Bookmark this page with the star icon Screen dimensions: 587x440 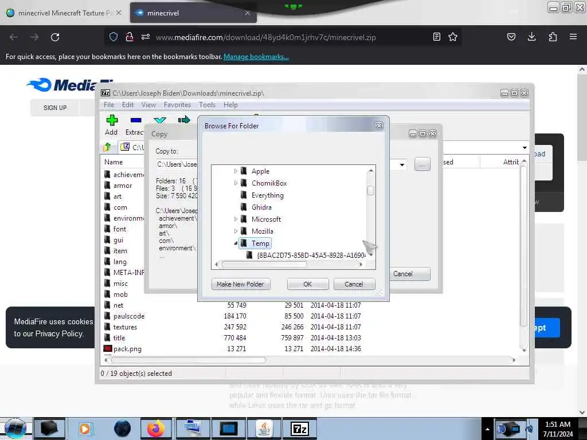(x=453, y=37)
